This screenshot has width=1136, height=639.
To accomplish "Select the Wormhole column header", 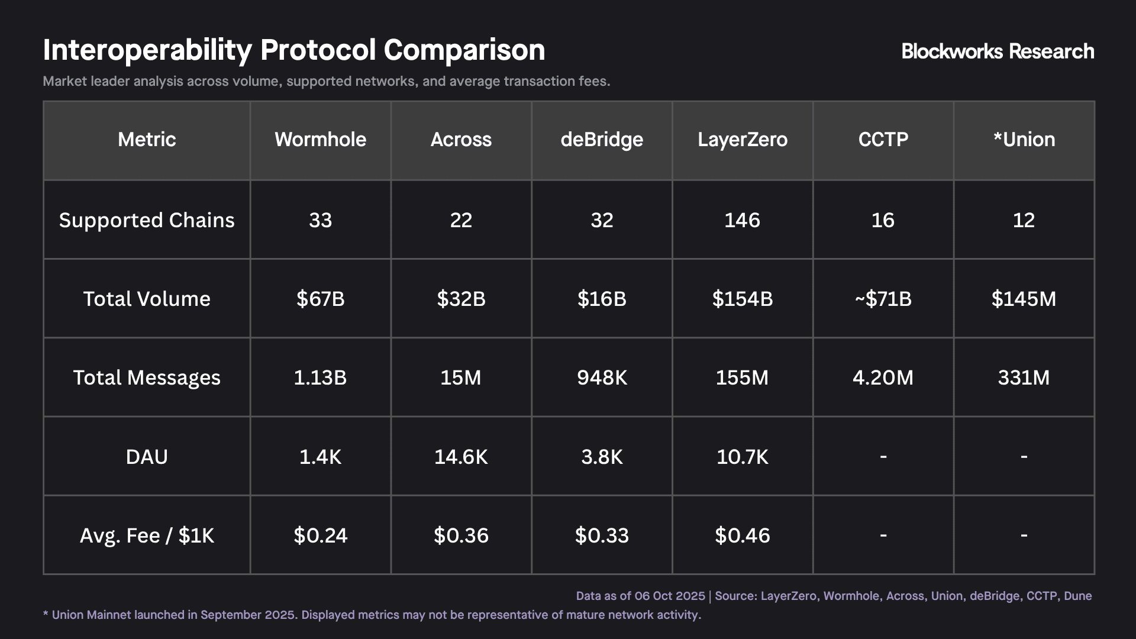I will click(320, 140).
